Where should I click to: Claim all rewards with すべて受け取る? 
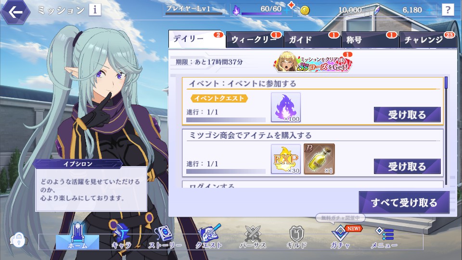(x=404, y=203)
